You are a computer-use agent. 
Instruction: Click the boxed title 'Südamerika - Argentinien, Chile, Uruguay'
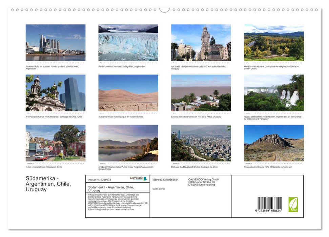111,189
